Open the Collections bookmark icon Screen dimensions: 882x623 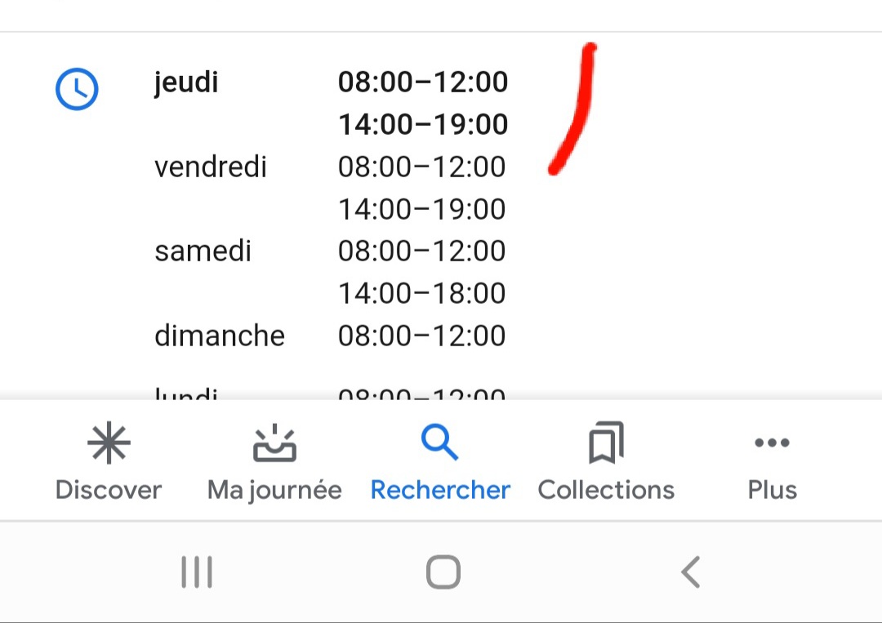point(606,443)
